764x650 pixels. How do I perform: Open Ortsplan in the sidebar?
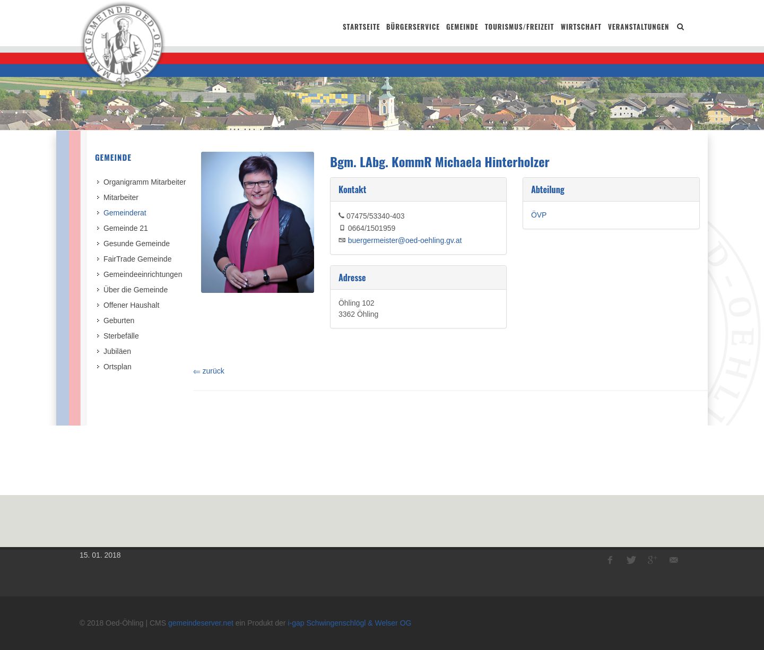tap(117, 367)
